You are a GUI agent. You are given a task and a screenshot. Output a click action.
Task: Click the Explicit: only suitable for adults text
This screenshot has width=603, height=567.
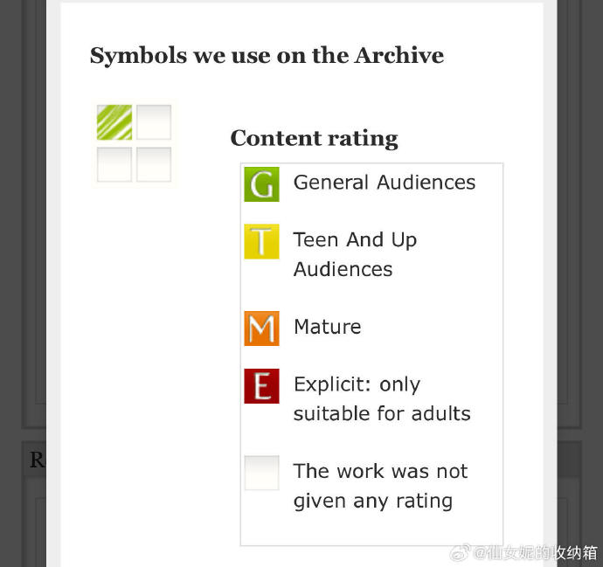(382, 399)
